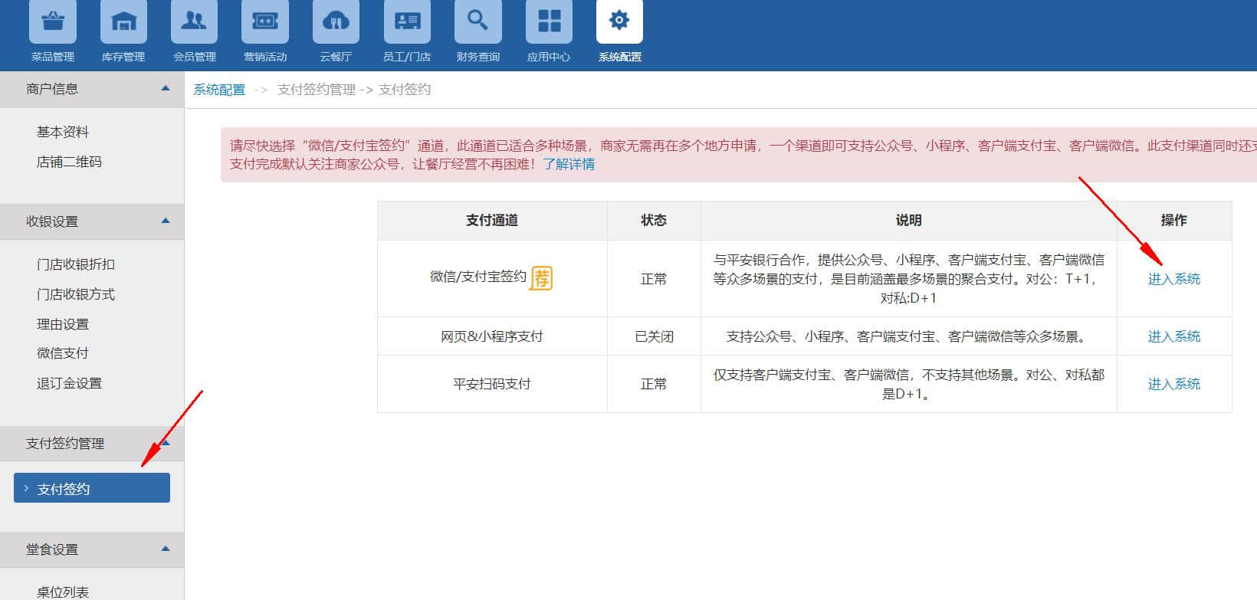Select the 系统配置 gear icon
Image resolution: width=1257 pixels, height=600 pixels.
tap(619, 21)
